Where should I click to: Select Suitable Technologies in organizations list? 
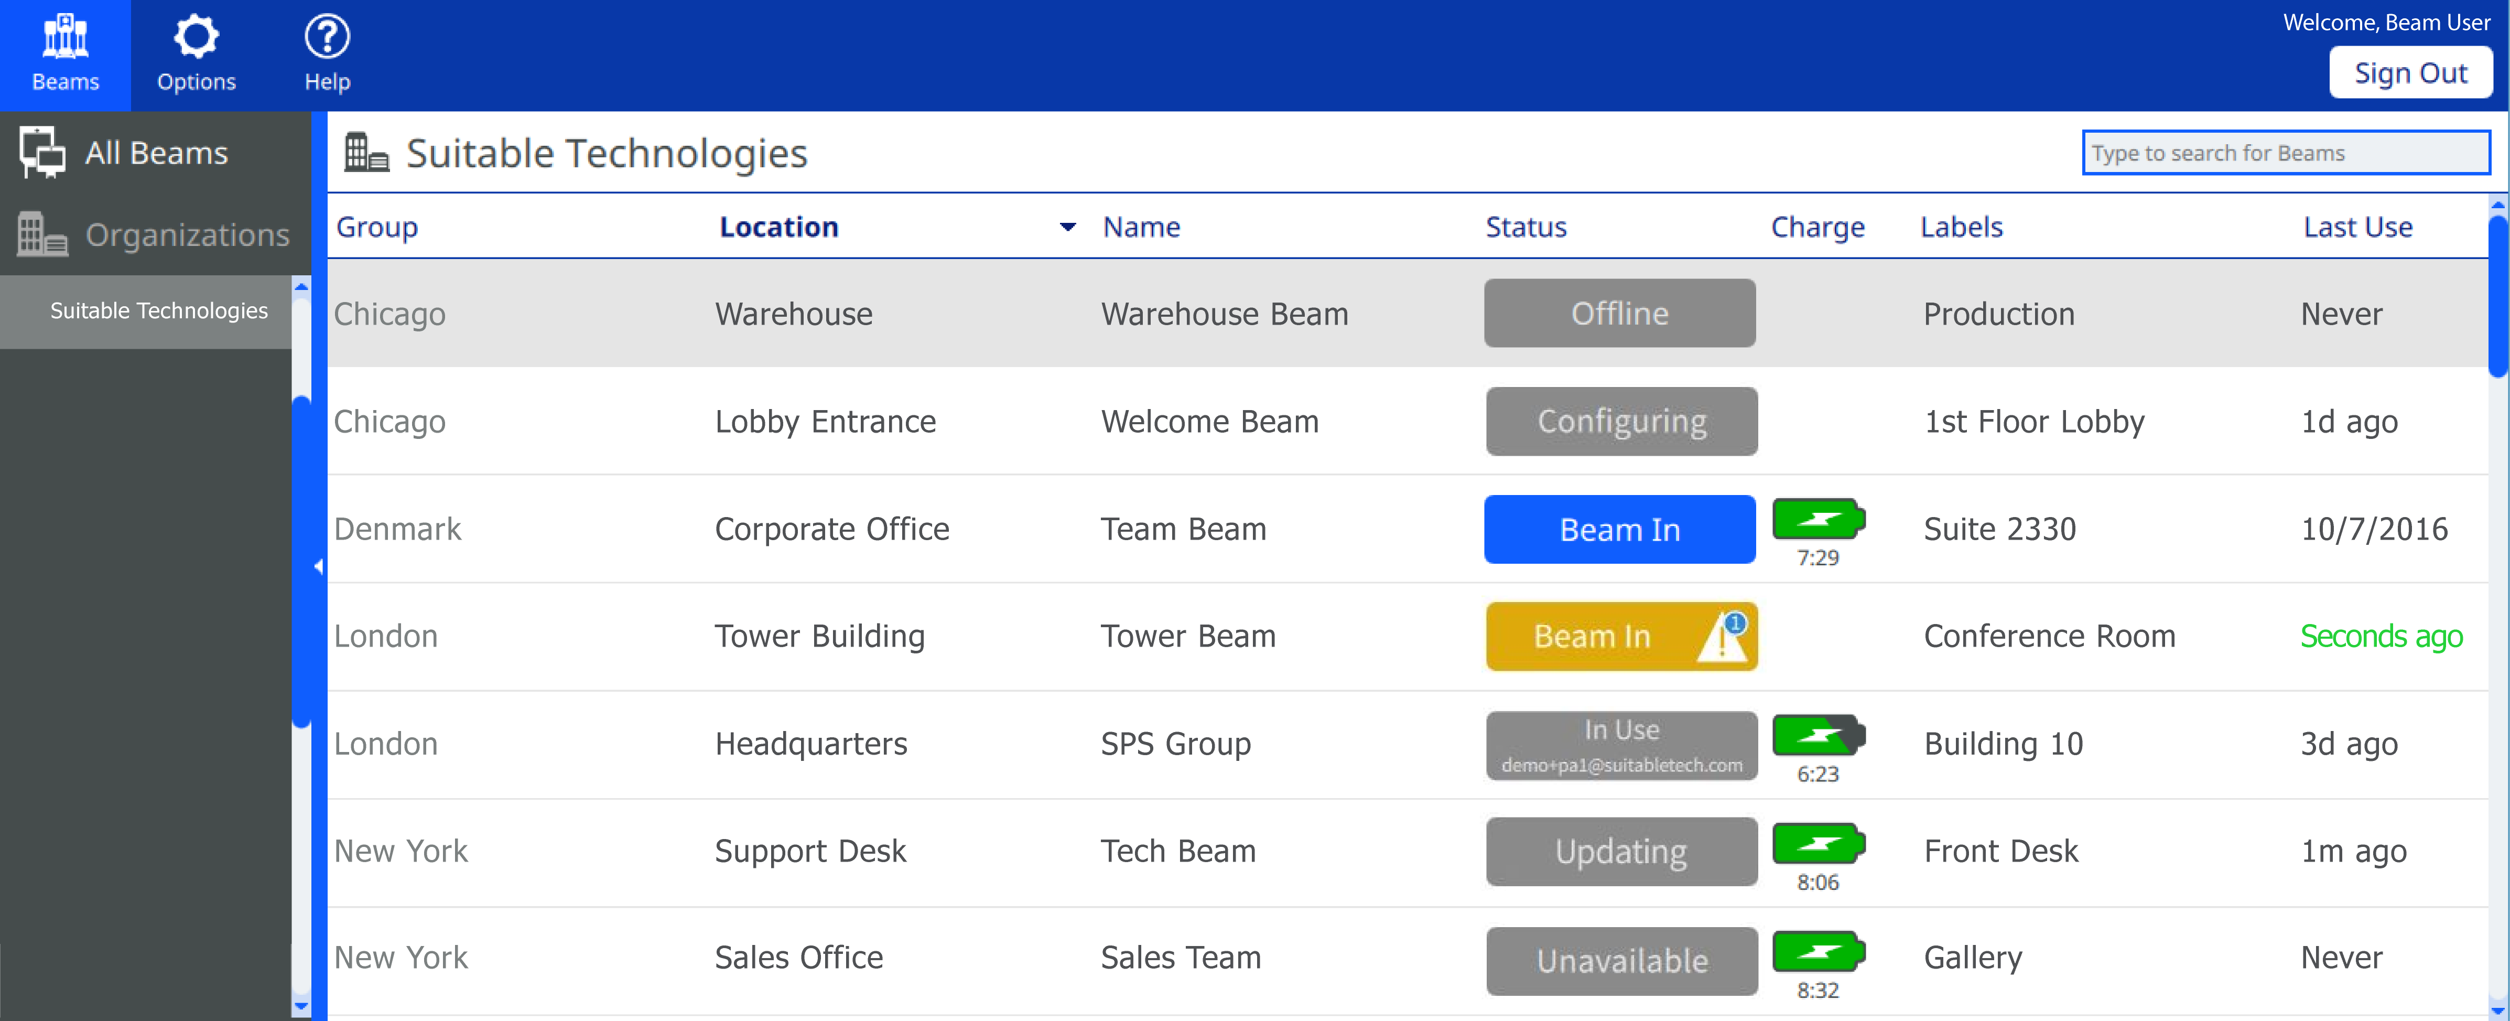158,311
